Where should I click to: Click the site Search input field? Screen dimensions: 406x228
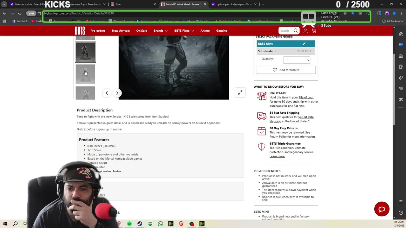285,31
